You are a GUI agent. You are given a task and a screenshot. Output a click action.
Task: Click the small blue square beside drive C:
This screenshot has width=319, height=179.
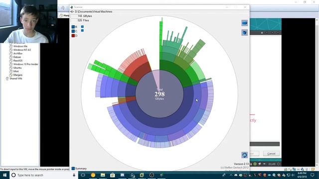point(82,30)
